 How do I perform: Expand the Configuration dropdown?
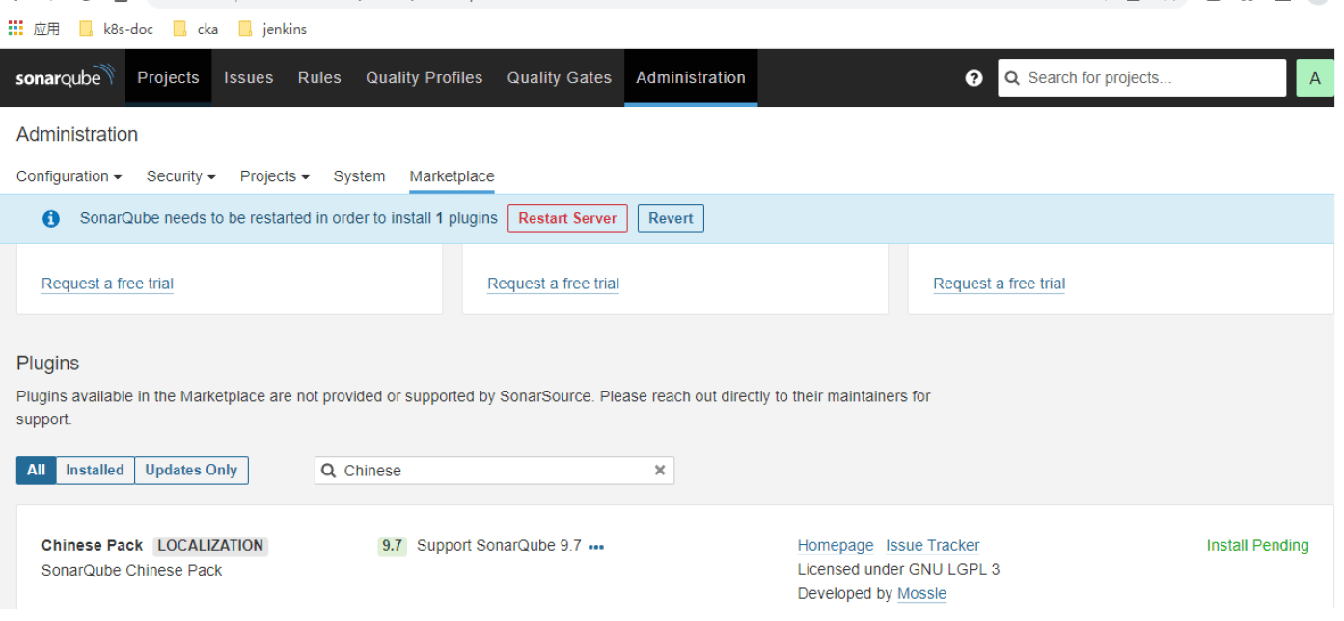(x=69, y=176)
